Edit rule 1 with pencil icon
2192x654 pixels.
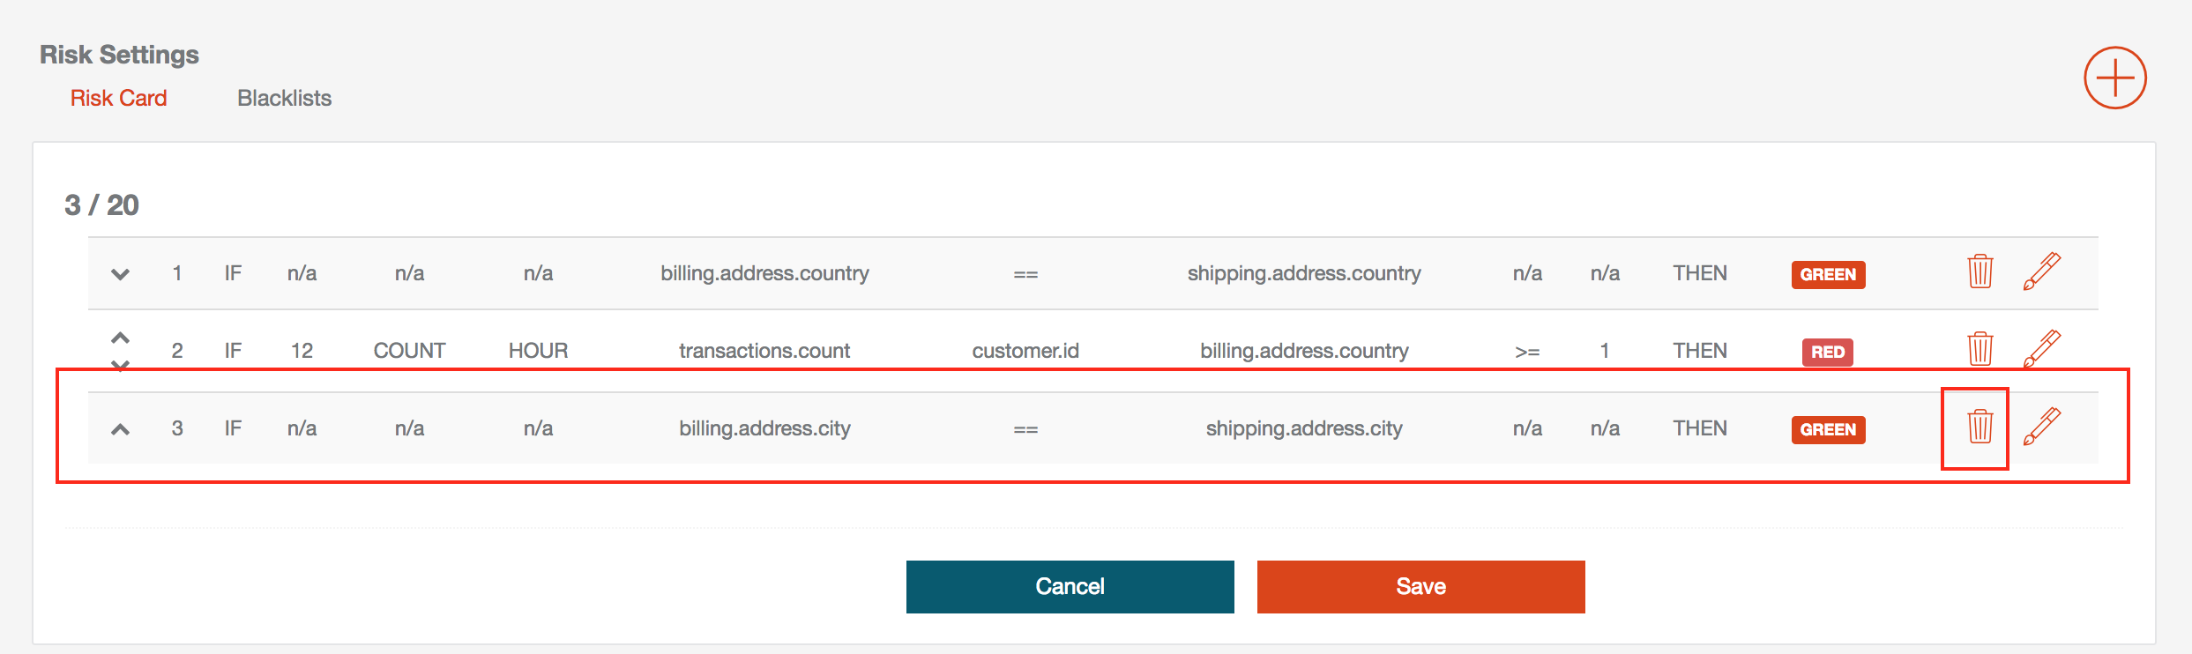click(x=2041, y=271)
